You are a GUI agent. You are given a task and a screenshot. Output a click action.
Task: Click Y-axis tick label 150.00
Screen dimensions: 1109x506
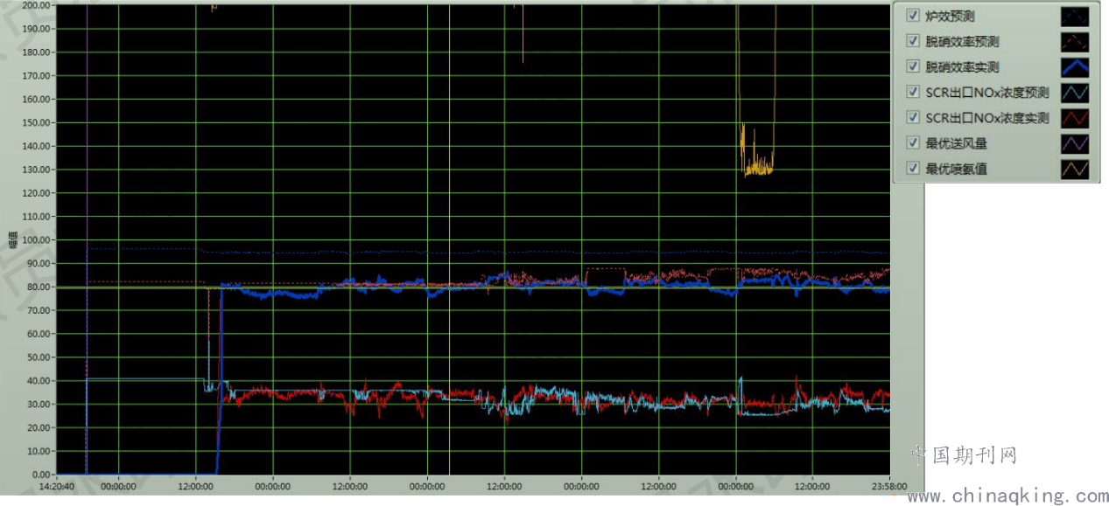[x=36, y=122]
